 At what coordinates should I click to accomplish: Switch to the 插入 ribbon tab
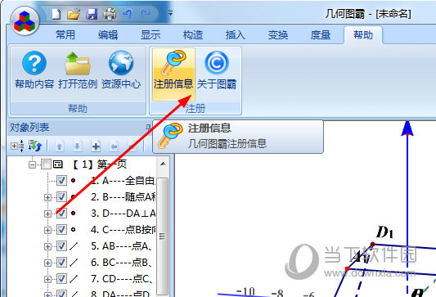[236, 35]
